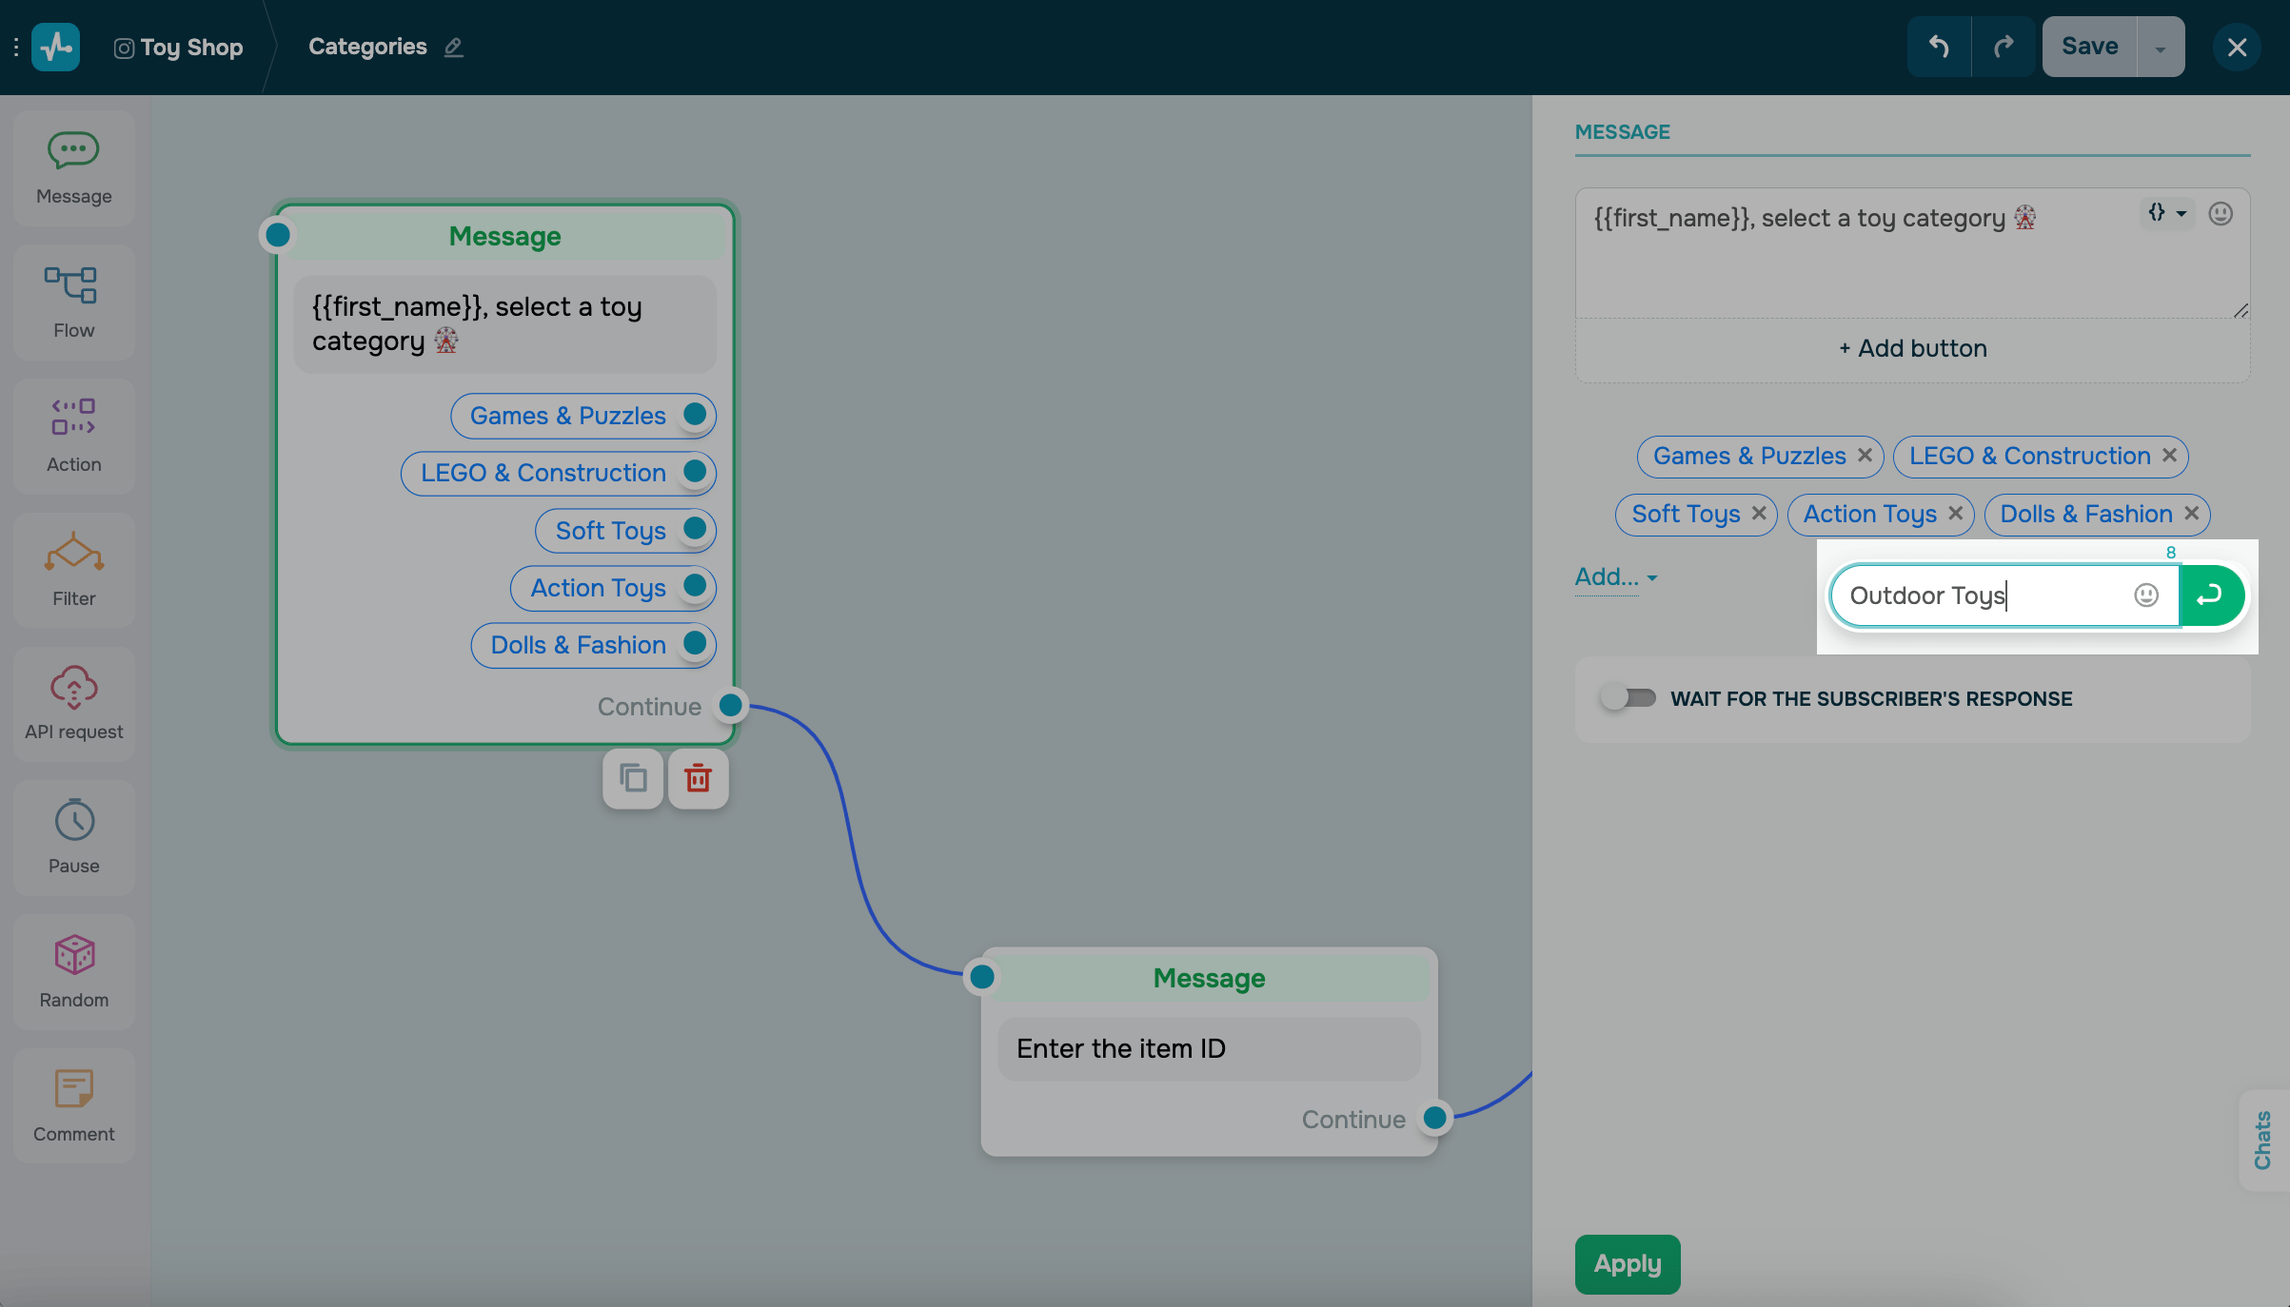Expand the Save button dropdown arrow
The height and width of the screenshot is (1307, 2290).
coord(2161,48)
